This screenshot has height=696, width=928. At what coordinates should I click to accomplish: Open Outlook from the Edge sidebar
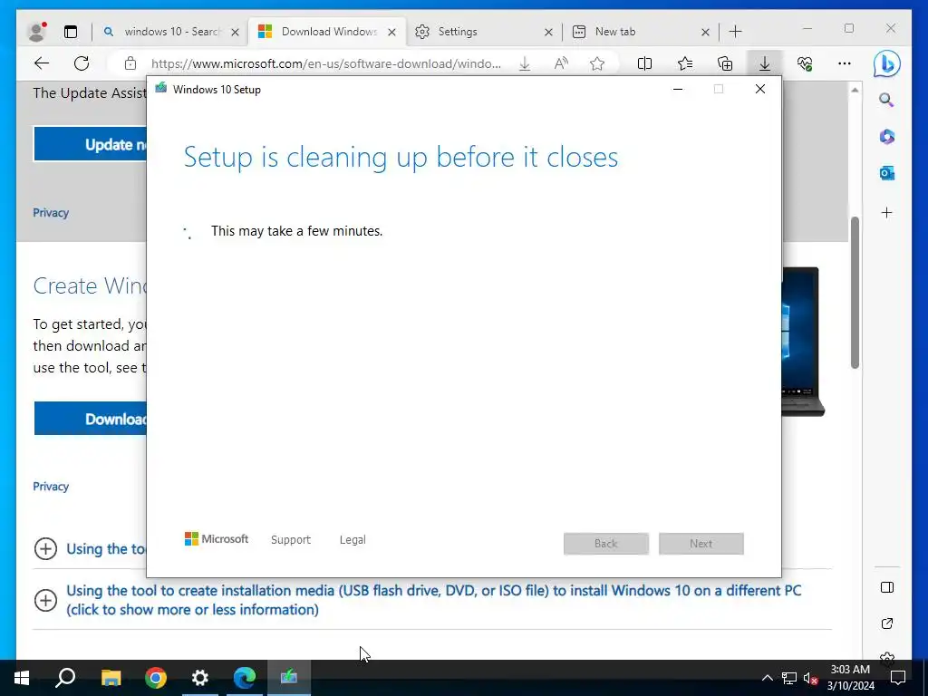point(886,173)
